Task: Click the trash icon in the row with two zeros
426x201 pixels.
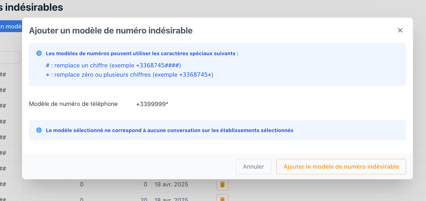Action: [x=222, y=184]
